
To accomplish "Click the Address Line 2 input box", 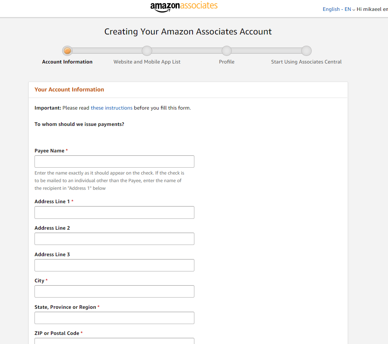I will pos(114,238).
